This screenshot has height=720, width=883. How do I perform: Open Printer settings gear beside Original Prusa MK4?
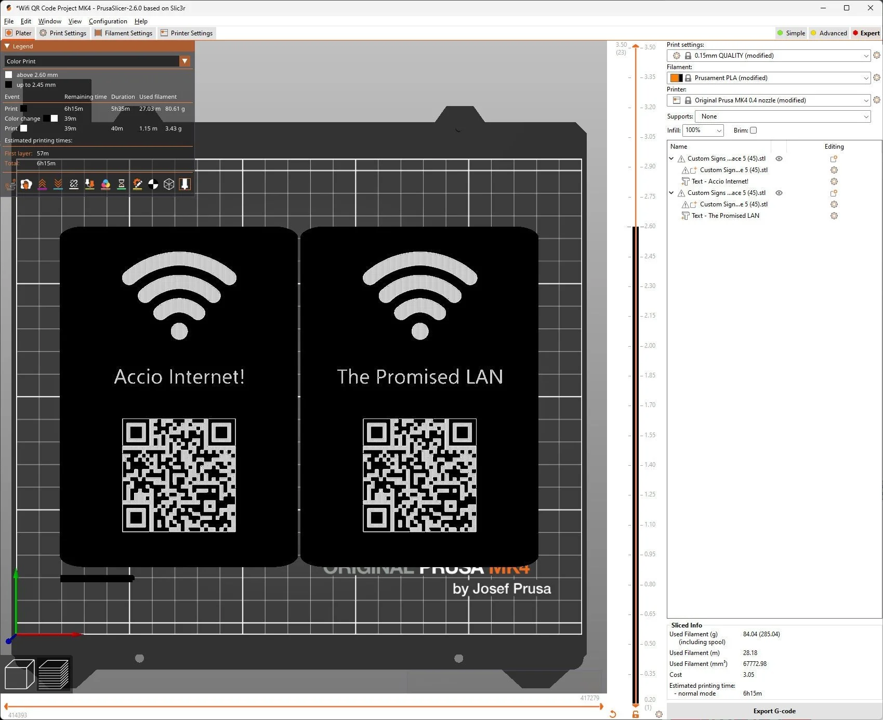click(877, 100)
